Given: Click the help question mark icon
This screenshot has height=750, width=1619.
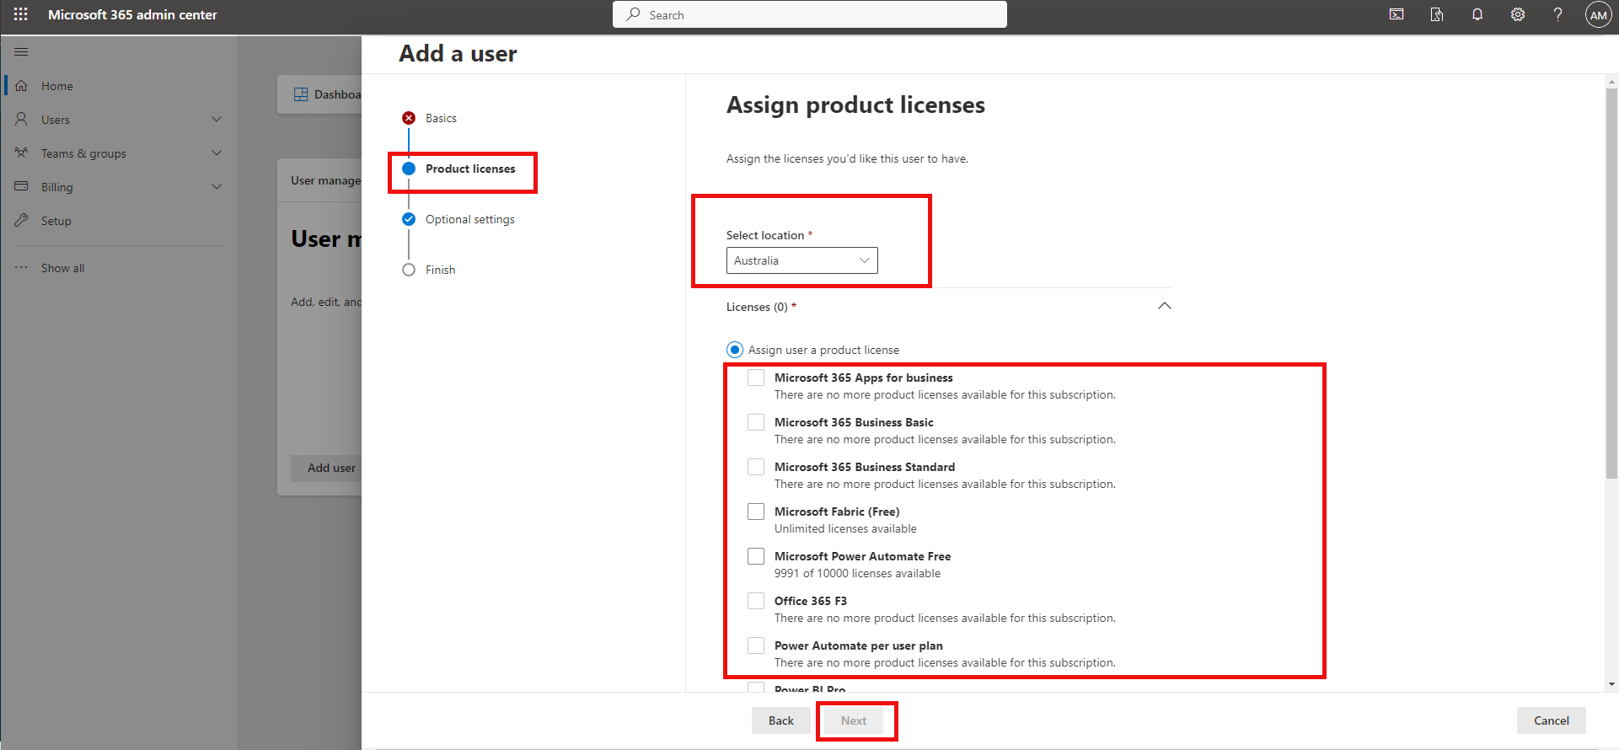Looking at the screenshot, I should pyautogui.click(x=1558, y=14).
